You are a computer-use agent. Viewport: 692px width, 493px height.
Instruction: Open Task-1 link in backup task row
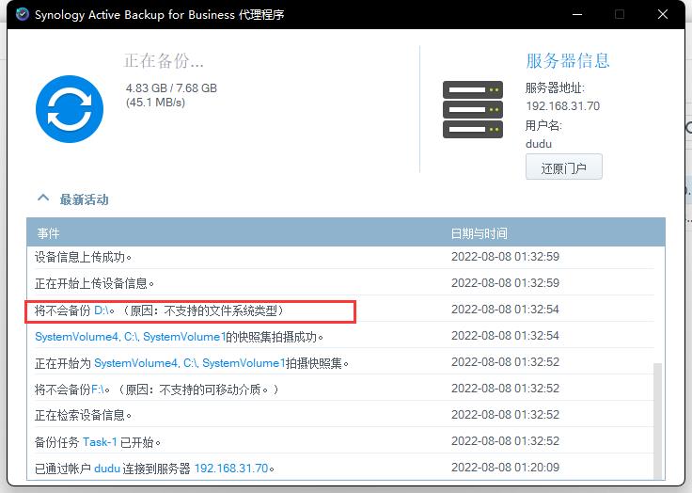[100, 442]
